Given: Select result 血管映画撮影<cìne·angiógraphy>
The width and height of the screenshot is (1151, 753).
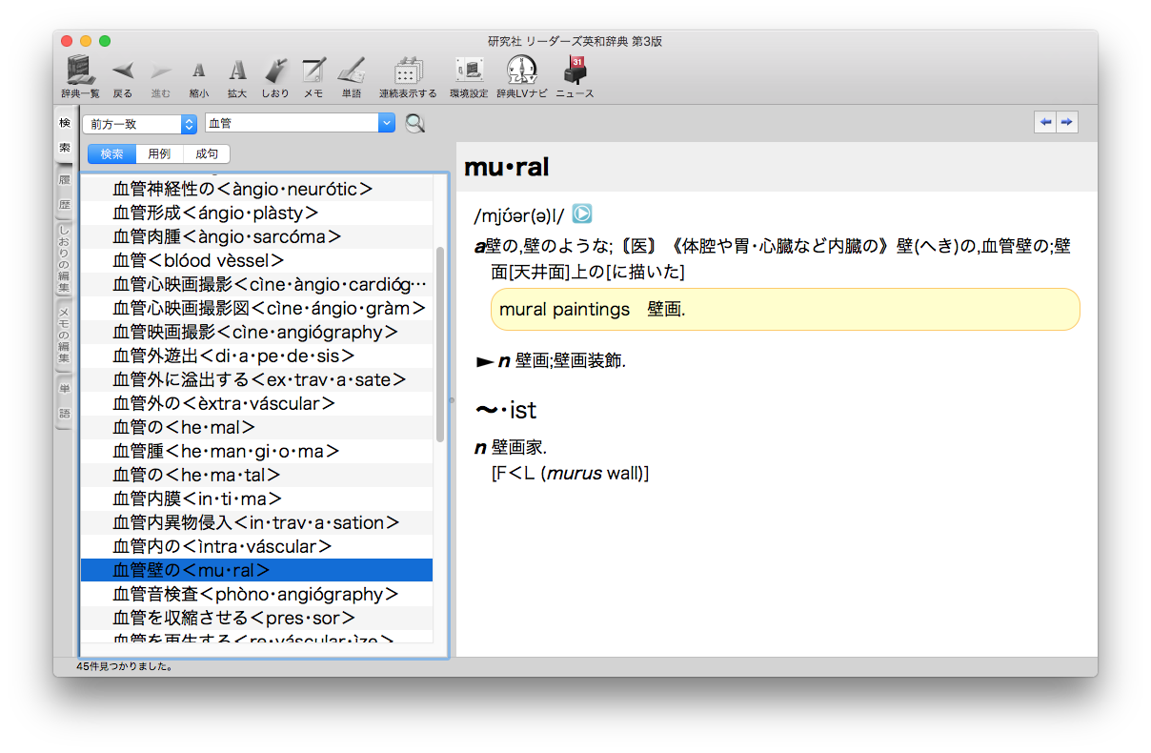Looking at the screenshot, I should point(256,332).
